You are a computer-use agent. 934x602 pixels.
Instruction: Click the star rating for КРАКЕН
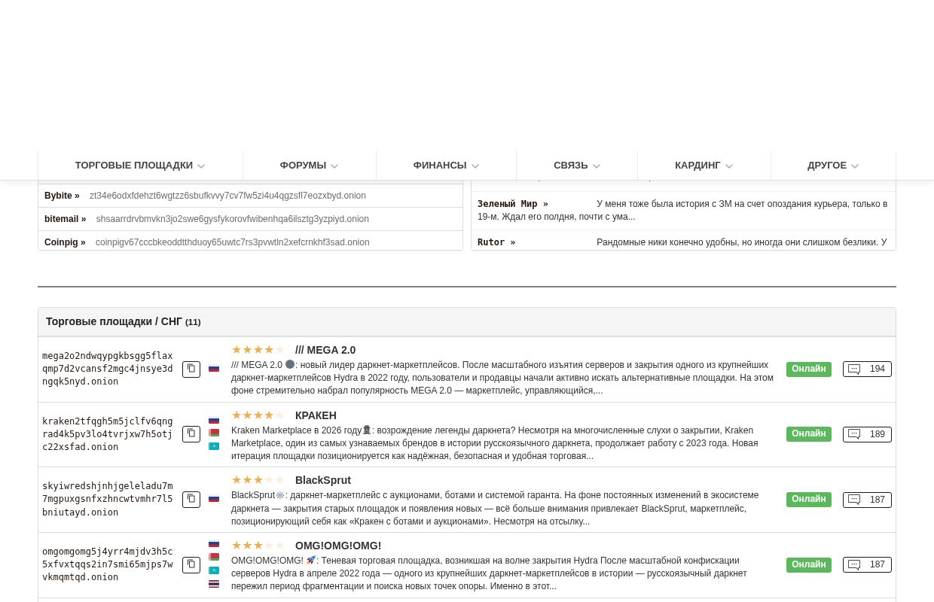[258, 415]
